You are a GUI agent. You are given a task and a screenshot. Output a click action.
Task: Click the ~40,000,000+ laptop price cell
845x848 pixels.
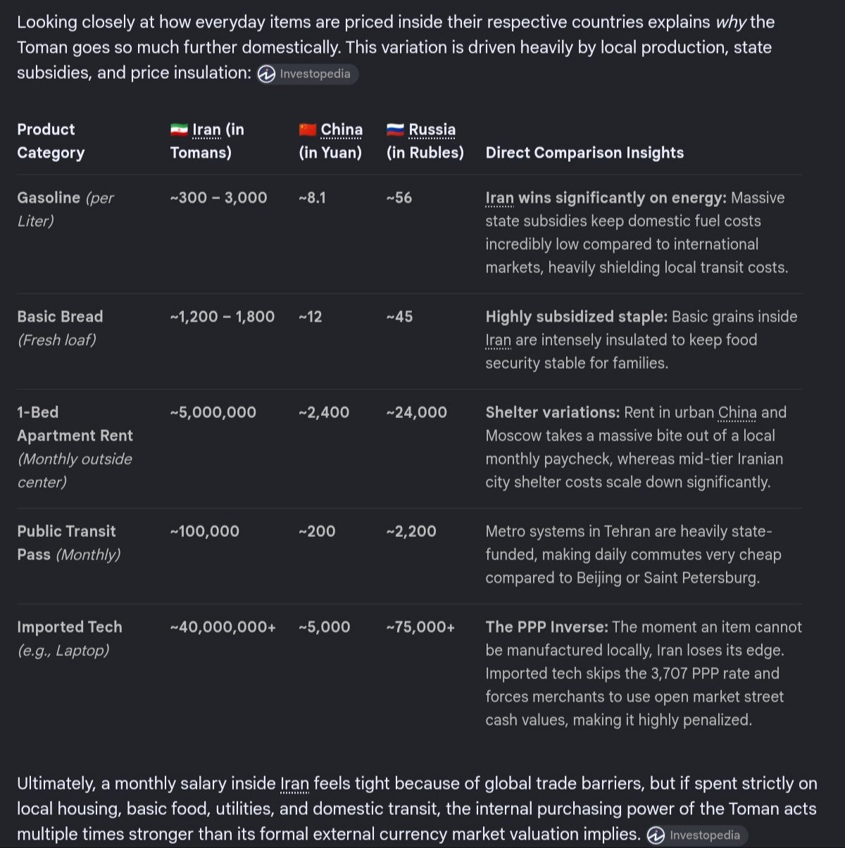point(223,627)
